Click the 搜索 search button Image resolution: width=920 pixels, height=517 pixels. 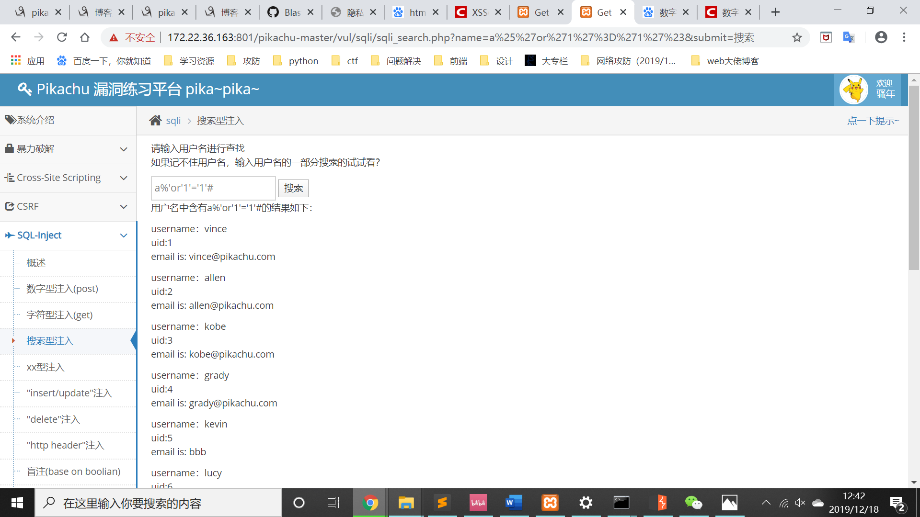point(293,188)
